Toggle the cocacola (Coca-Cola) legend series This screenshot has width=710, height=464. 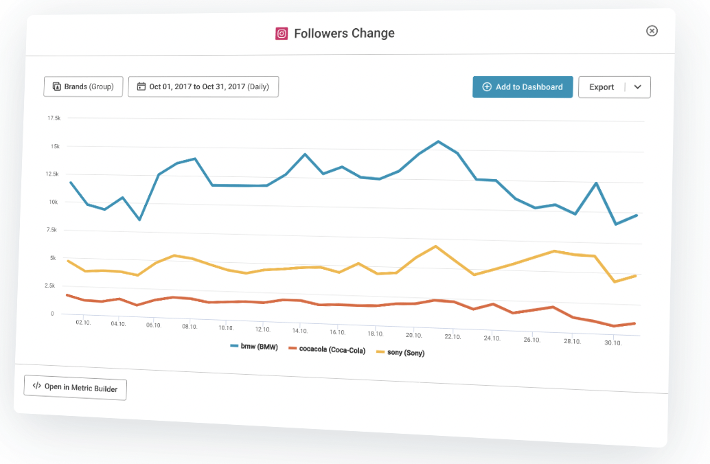click(x=327, y=349)
